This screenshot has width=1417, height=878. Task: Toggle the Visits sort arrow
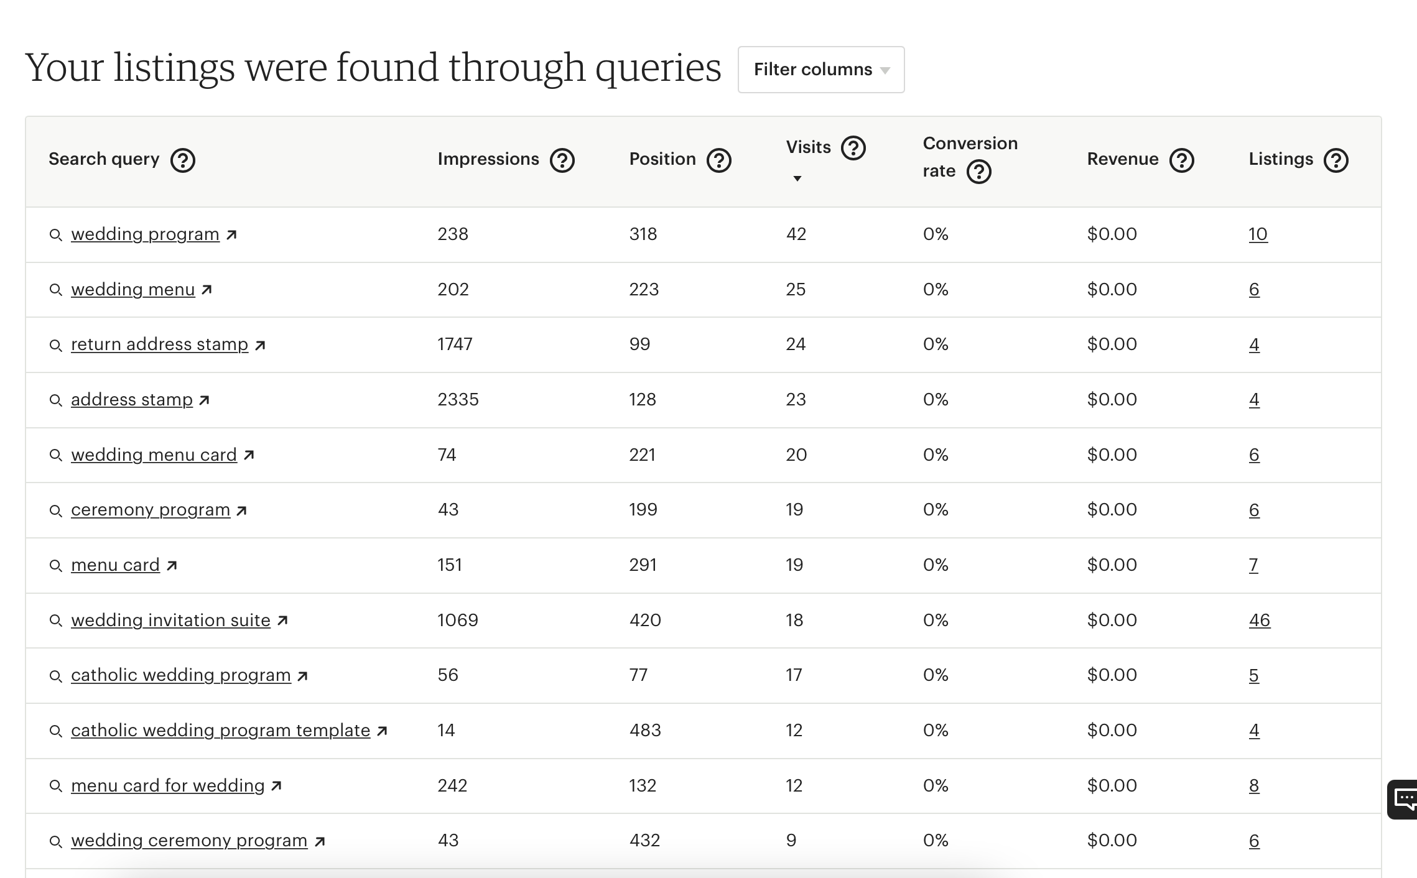[x=797, y=178]
